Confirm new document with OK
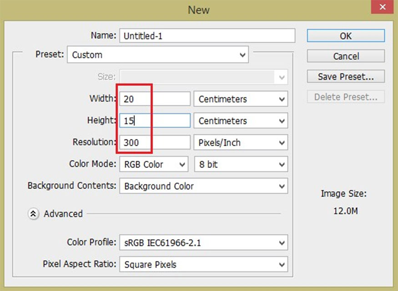Screen dimensions: 398x291 pyautogui.click(x=346, y=36)
